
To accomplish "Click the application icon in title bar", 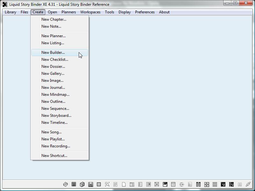I will [x=5, y=4].
